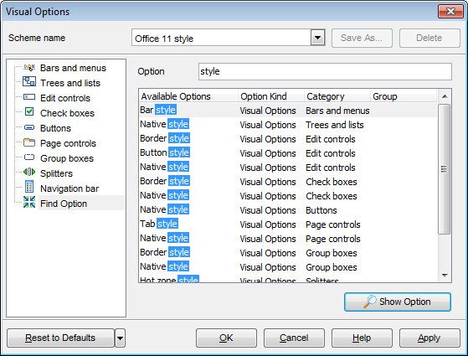Open Check boxes section
The image size is (468, 356).
(x=67, y=113)
